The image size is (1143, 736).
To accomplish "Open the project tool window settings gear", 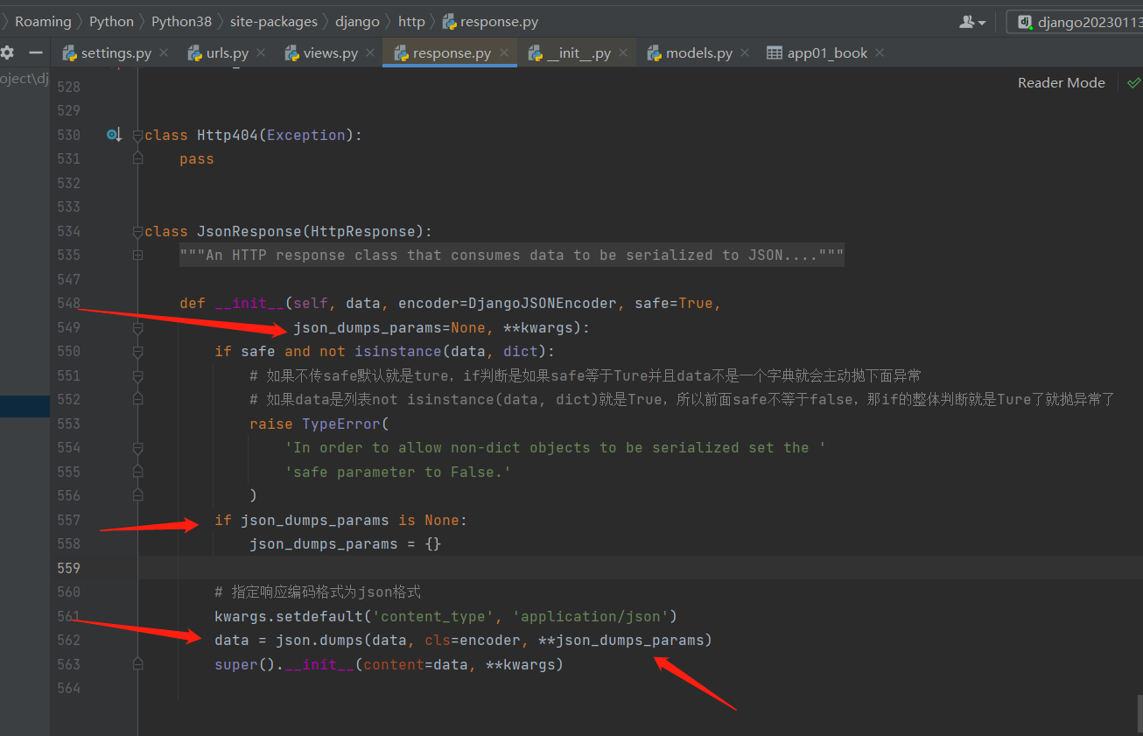I will click(7, 53).
